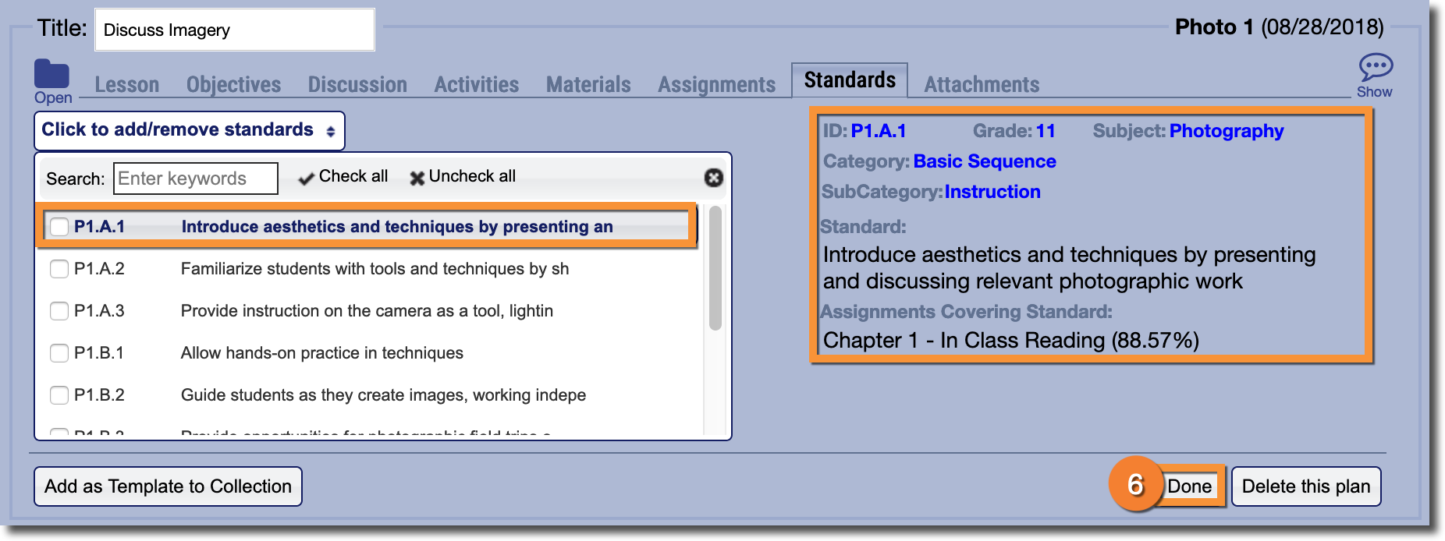Click the Show comments speech bubble icon

[1376, 67]
